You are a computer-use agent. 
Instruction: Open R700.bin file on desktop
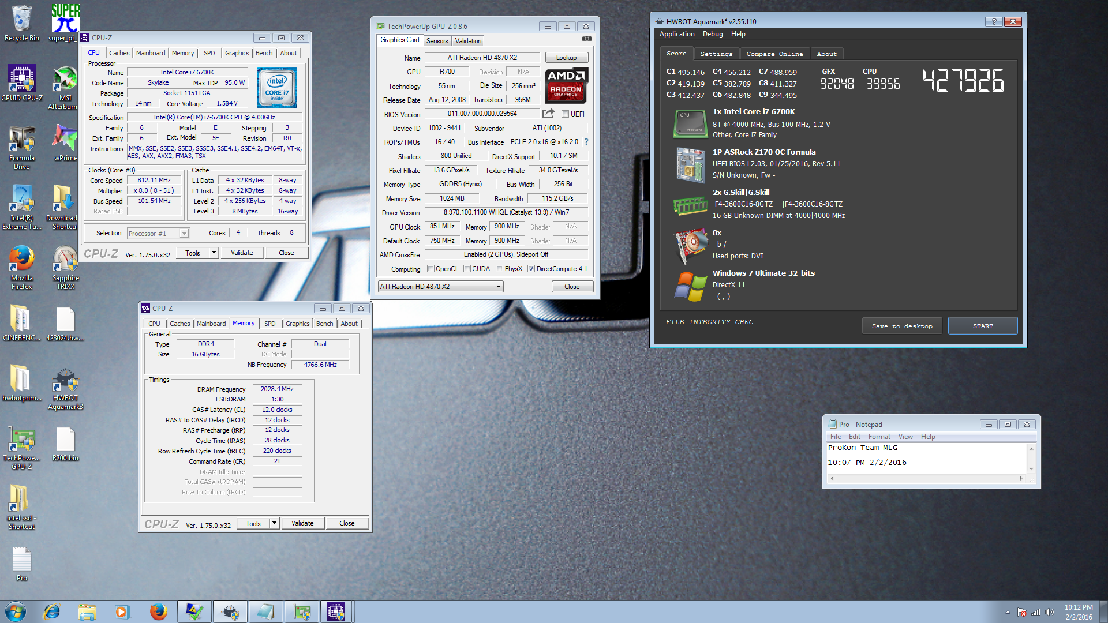[65, 443]
